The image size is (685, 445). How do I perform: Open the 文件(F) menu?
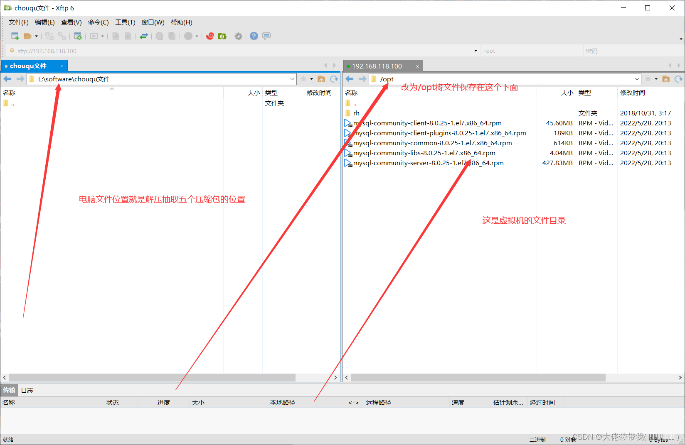point(19,22)
